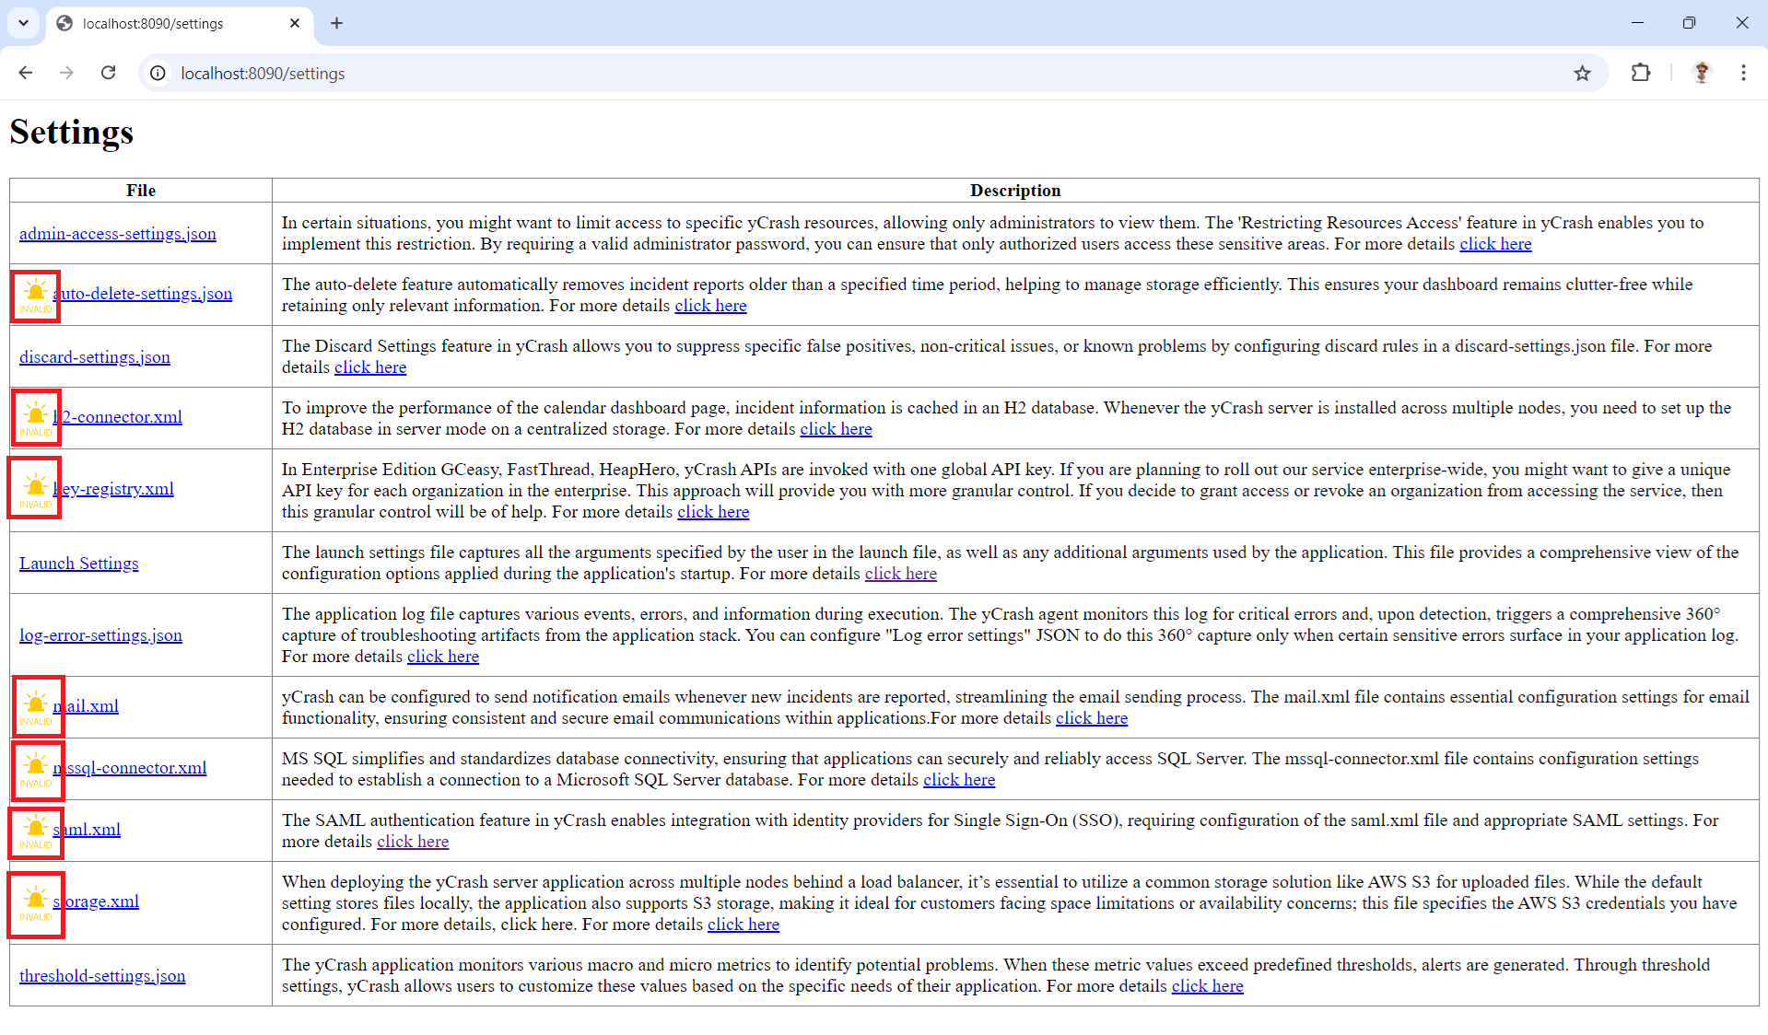
Task: Click INVALID icon beside mssql-connector.xml
Action: 36,770
